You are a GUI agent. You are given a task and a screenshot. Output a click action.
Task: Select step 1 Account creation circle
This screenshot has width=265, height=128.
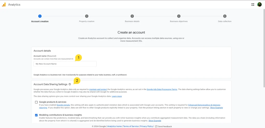[40, 16]
